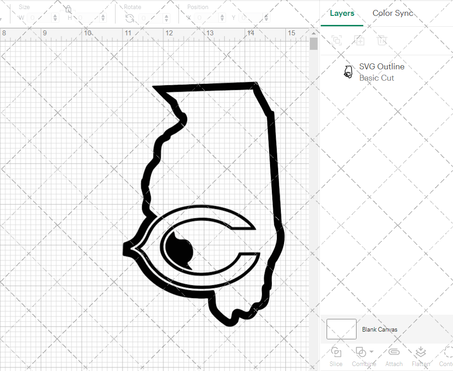453x371 pixels.
Task: Click the duplicate layer icon above the Layers panel
Action: click(x=360, y=41)
